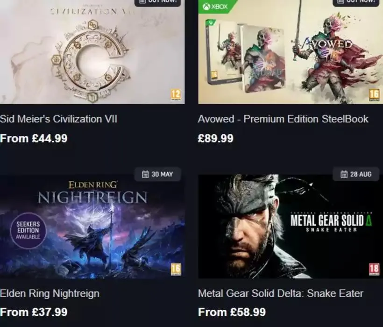
Task: Click the From £58.99 price text
Action: point(232,312)
